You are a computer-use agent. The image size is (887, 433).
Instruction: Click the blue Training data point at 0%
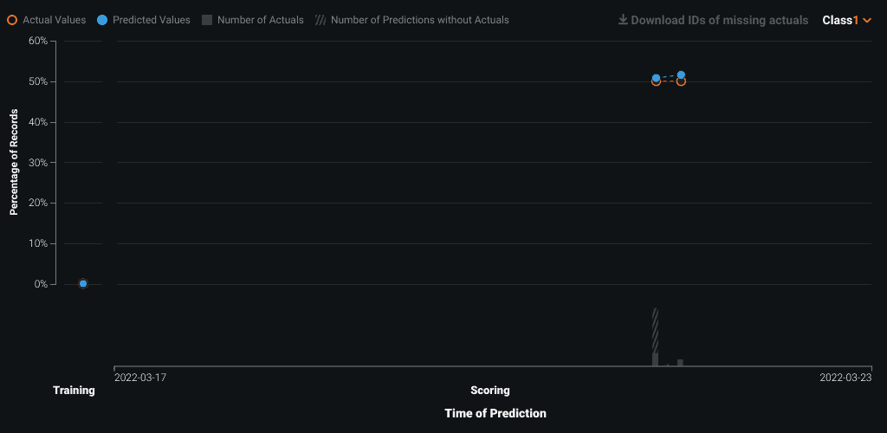[83, 284]
